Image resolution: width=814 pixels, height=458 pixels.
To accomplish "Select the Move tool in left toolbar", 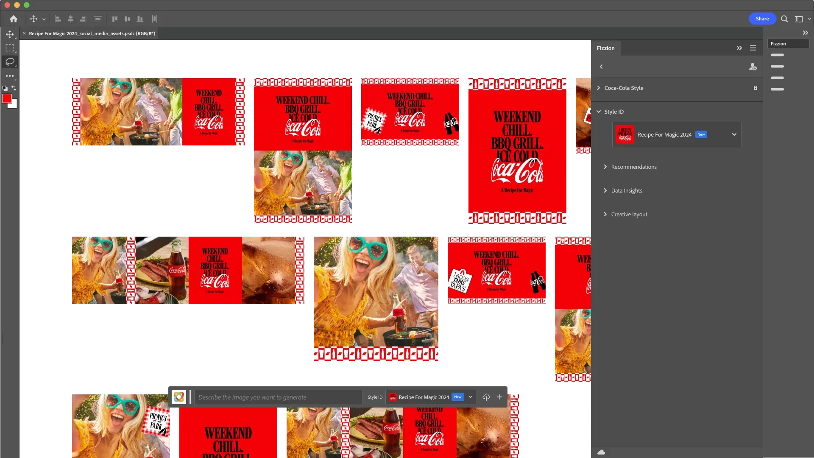I will pos(10,34).
